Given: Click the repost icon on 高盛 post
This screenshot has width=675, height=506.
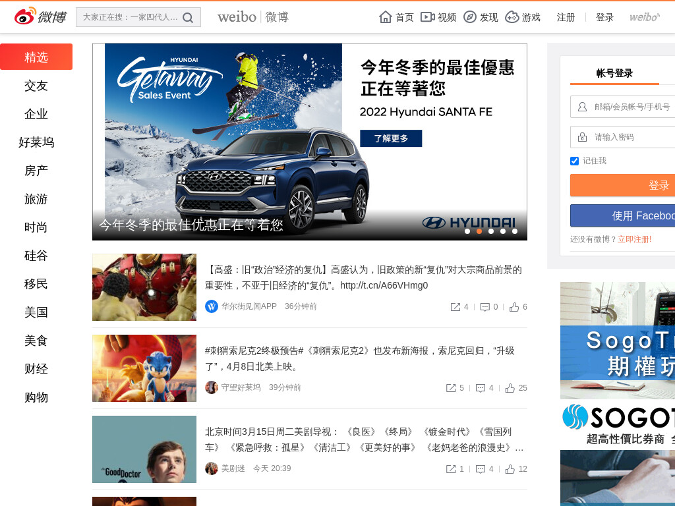Looking at the screenshot, I should pyautogui.click(x=455, y=307).
